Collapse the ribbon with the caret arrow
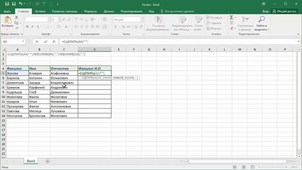 [x=298, y=34]
